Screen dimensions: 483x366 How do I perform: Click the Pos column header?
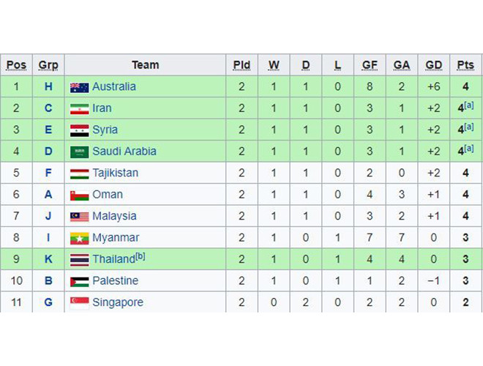point(16,65)
